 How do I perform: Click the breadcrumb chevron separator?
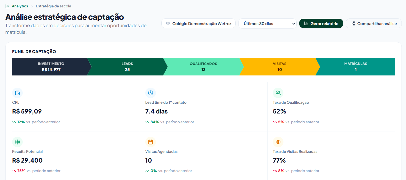coord(32,6)
